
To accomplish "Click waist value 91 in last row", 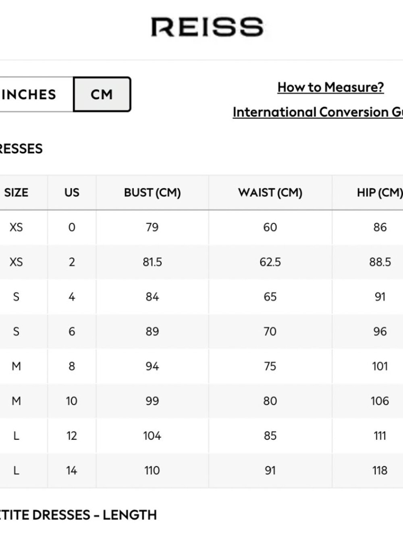I will point(270,470).
